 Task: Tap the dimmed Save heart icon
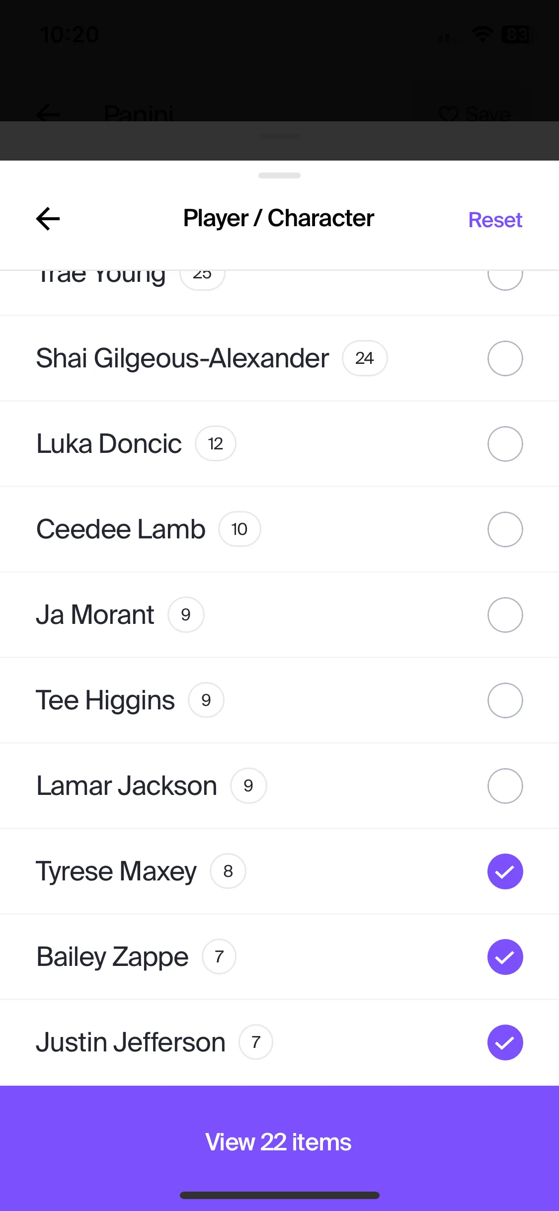click(x=449, y=114)
